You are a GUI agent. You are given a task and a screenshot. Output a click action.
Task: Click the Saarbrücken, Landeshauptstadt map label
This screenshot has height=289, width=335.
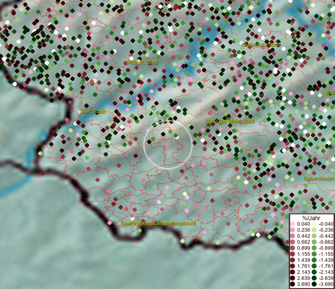(158, 224)
